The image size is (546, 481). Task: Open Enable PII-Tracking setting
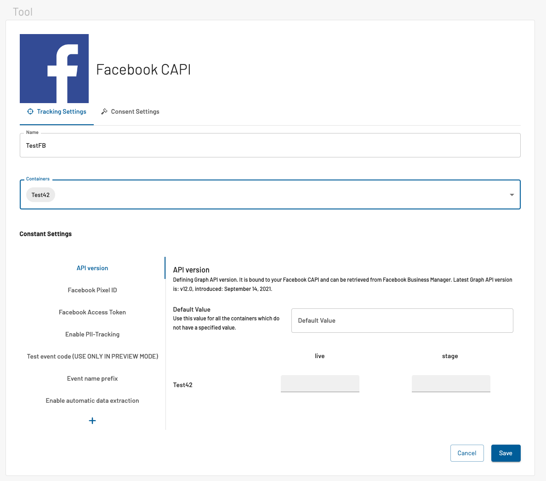tap(92, 334)
